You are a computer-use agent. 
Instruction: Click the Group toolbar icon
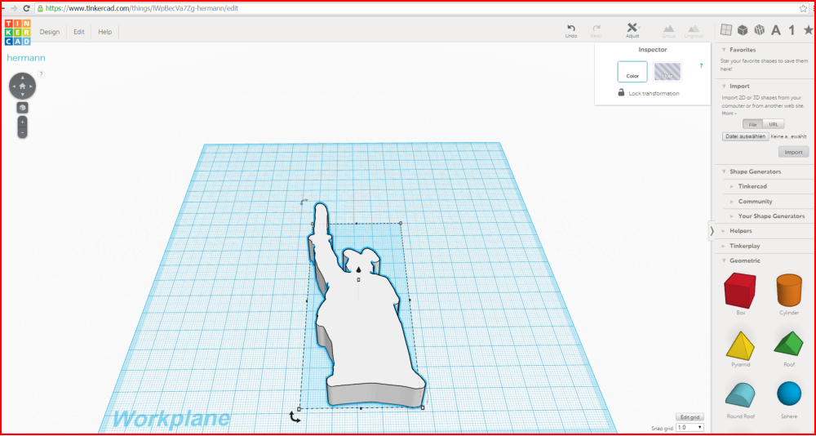click(669, 31)
